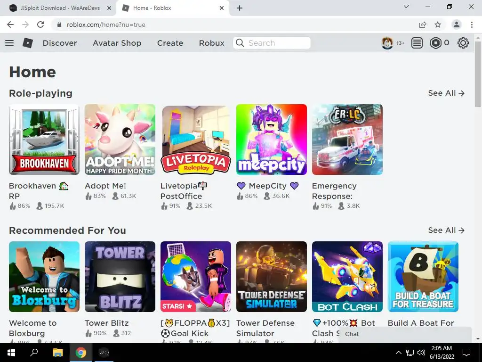Click See All for Recommended For You

pyautogui.click(x=446, y=230)
